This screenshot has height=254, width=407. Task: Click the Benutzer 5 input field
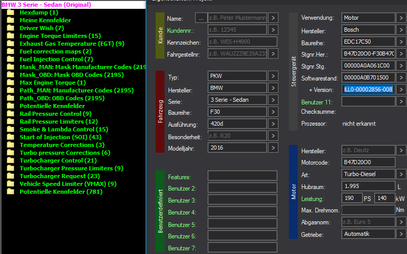[x=242, y=223]
